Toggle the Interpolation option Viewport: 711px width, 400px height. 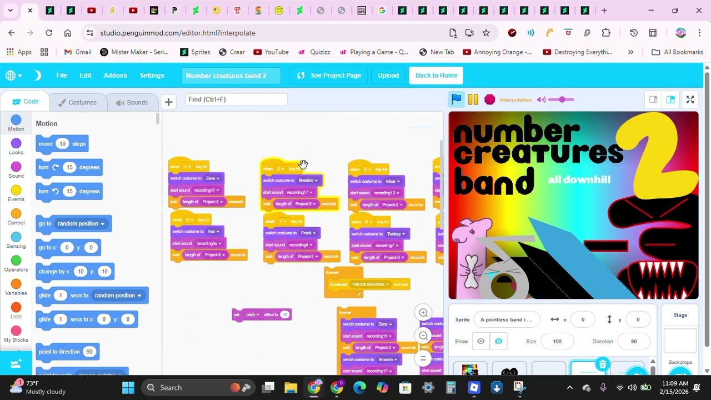point(515,100)
